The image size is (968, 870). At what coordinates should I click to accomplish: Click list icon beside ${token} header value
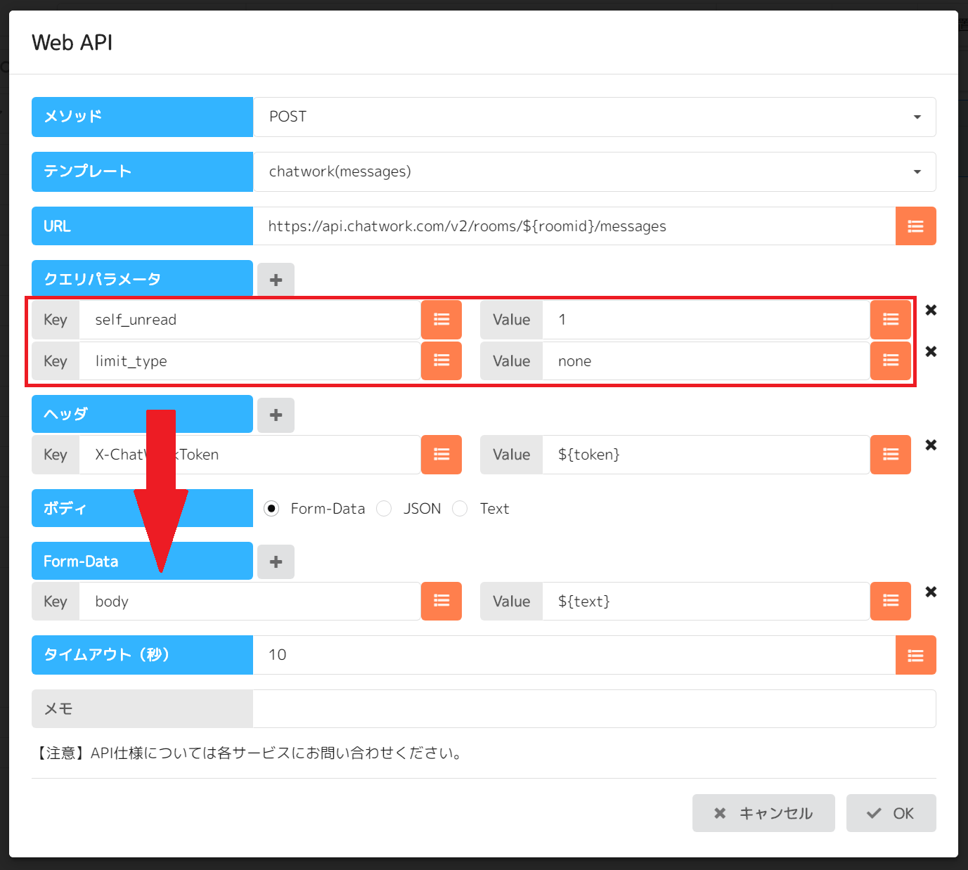[x=890, y=455]
